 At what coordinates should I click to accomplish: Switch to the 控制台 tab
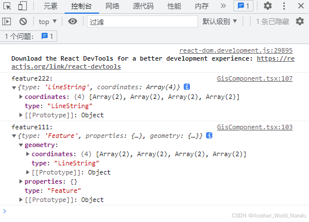tap(82, 6)
